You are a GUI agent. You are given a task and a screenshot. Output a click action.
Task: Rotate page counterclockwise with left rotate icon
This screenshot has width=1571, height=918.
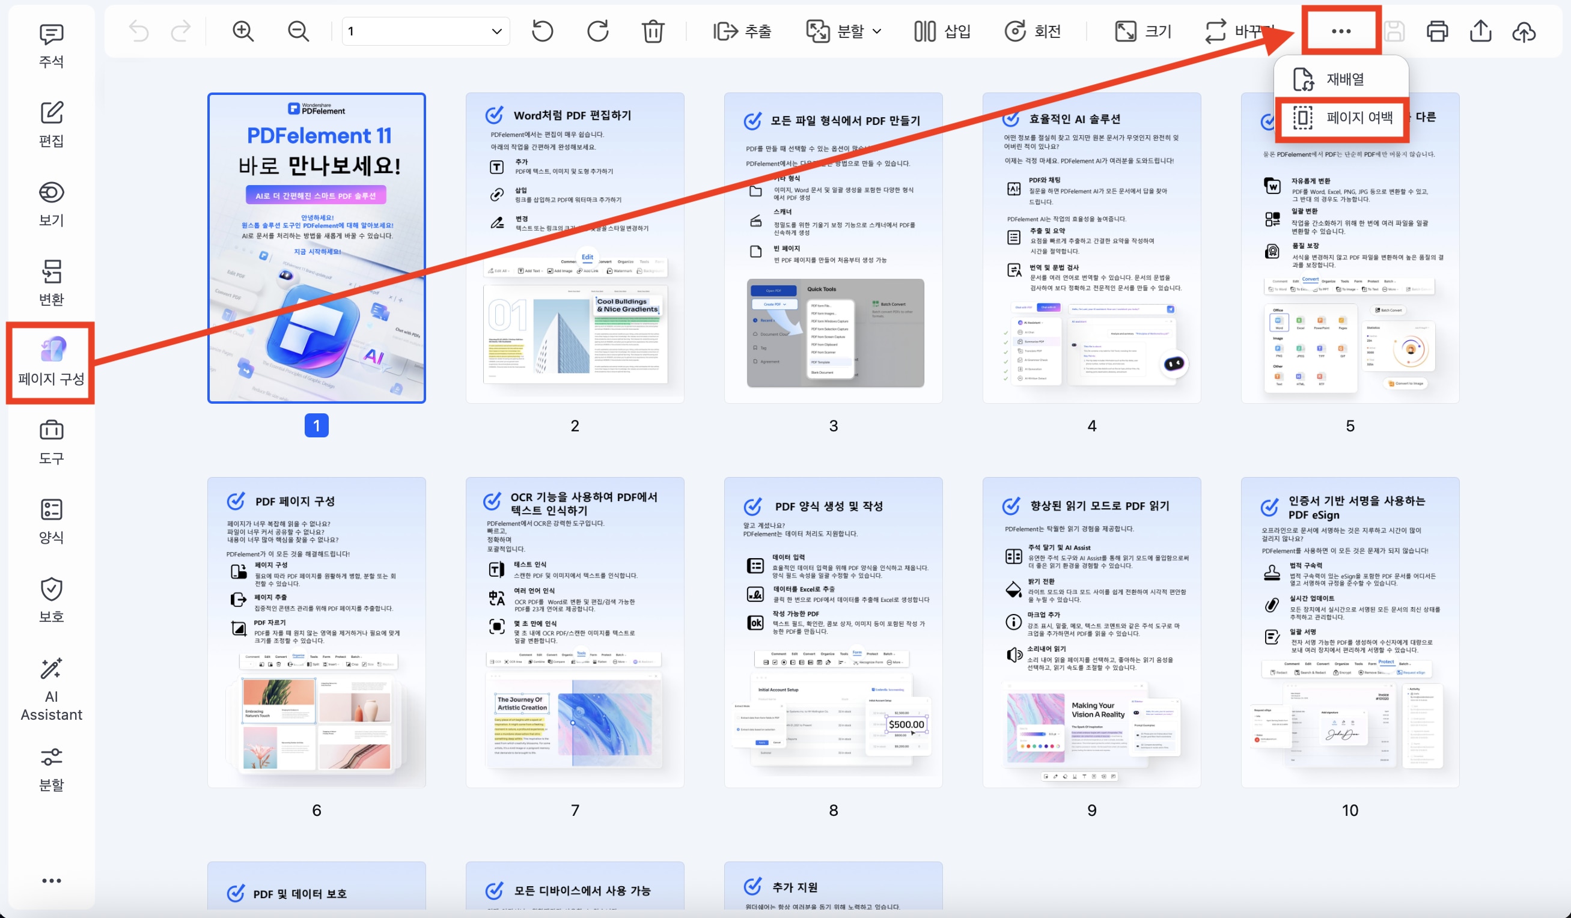542,31
